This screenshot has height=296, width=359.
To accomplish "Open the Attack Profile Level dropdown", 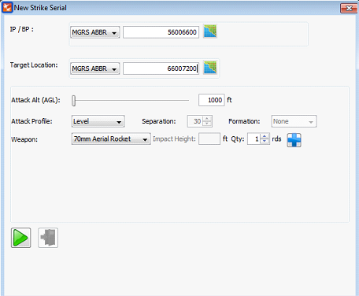I will 98,121.
